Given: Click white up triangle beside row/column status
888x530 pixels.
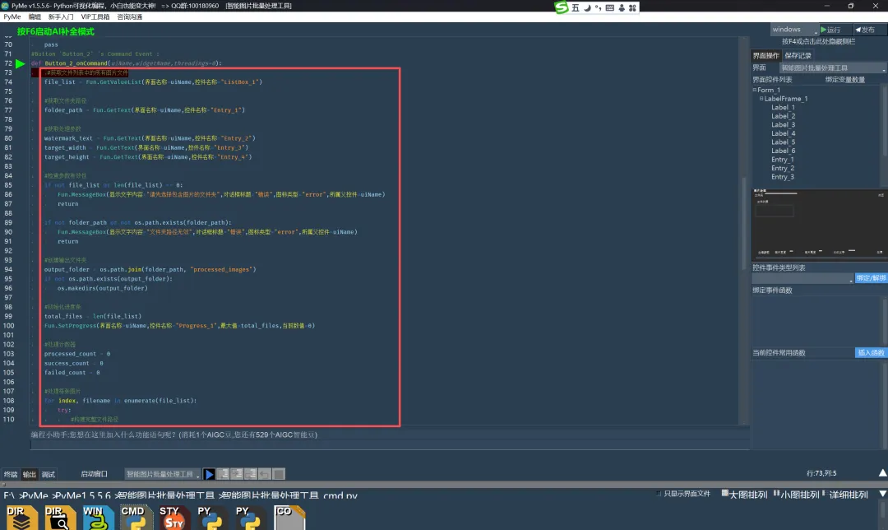Looking at the screenshot, I should (882, 472).
